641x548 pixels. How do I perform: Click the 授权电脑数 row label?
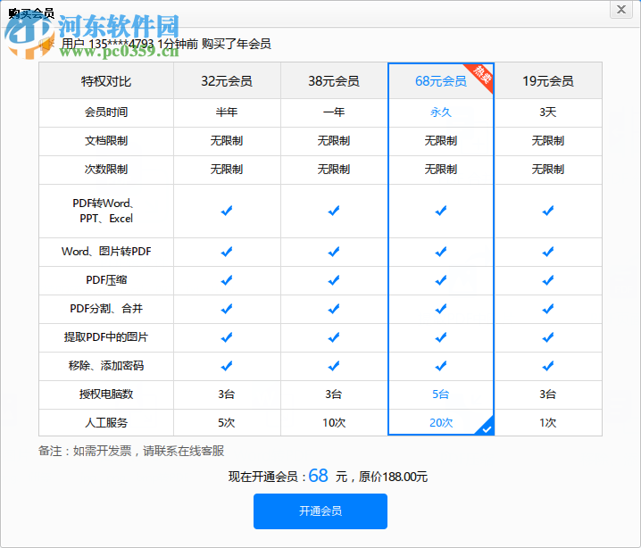pyautogui.click(x=106, y=394)
